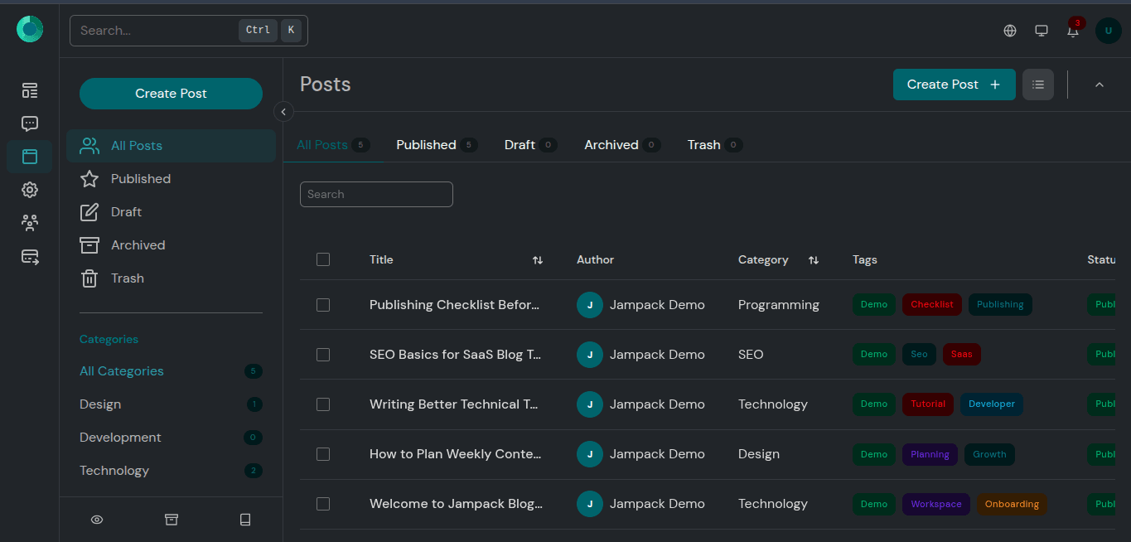
Task: Click the sidebar Create Post button
Action: (x=171, y=94)
